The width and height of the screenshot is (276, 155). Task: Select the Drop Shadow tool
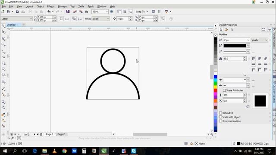(3, 102)
